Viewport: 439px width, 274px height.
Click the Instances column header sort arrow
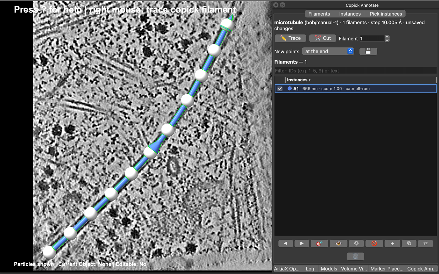310,80
